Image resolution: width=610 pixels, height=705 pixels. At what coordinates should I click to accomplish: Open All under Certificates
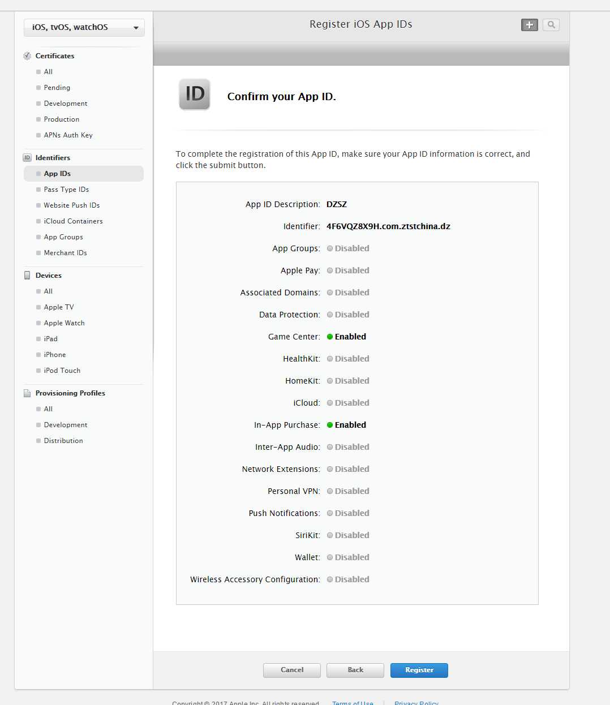[x=48, y=72]
